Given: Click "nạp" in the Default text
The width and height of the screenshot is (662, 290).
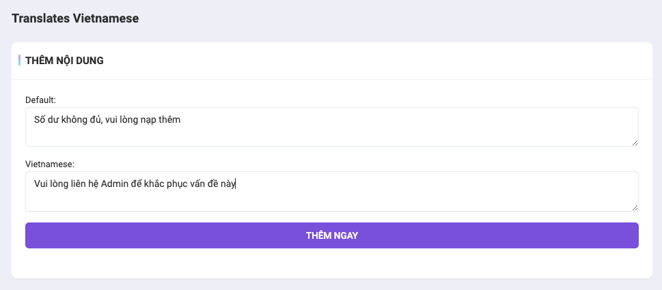Looking at the screenshot, I should (x=145, y=119).
